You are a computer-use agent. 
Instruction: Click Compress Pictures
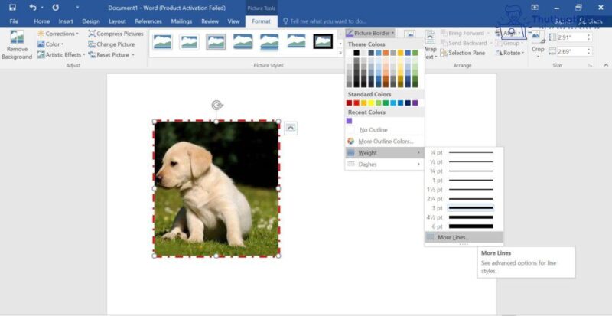pos(116,34)
